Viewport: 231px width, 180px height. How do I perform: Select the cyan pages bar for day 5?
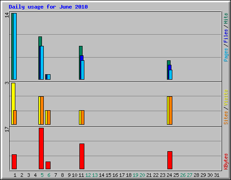(x=42, y=63)
